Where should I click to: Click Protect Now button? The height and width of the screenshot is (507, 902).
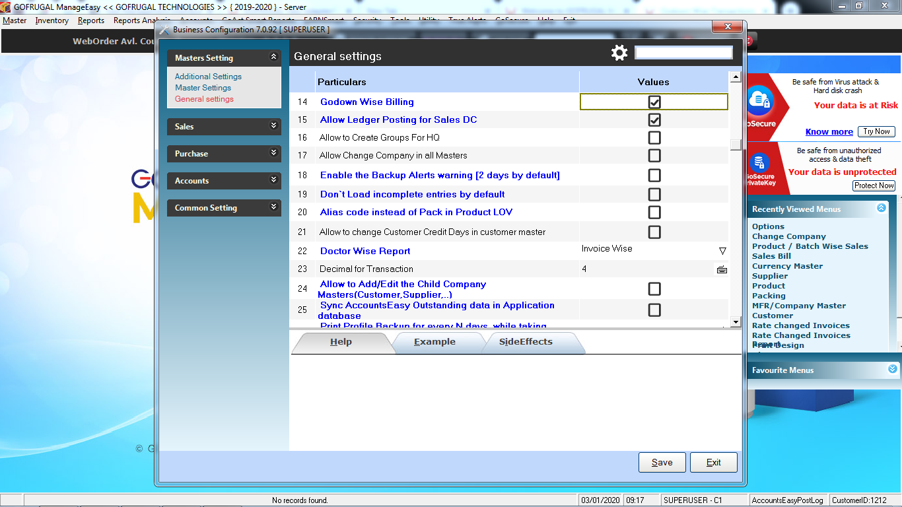click(874, 186)
